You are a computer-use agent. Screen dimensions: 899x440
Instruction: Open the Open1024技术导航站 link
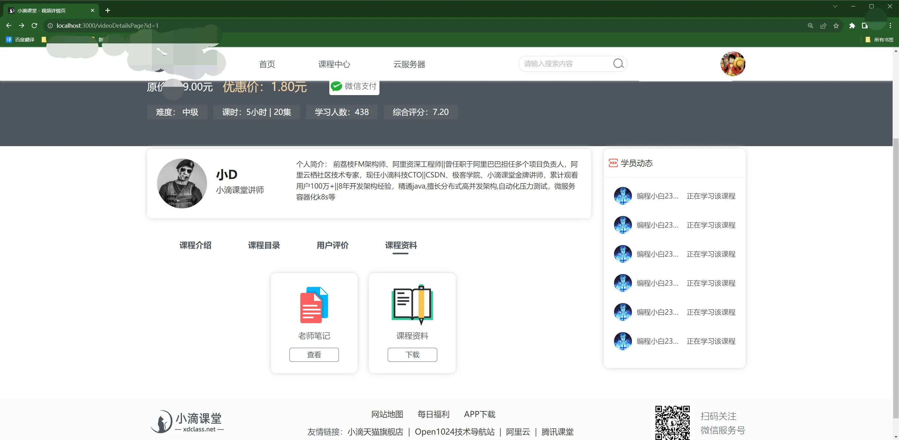pos(454,432)
